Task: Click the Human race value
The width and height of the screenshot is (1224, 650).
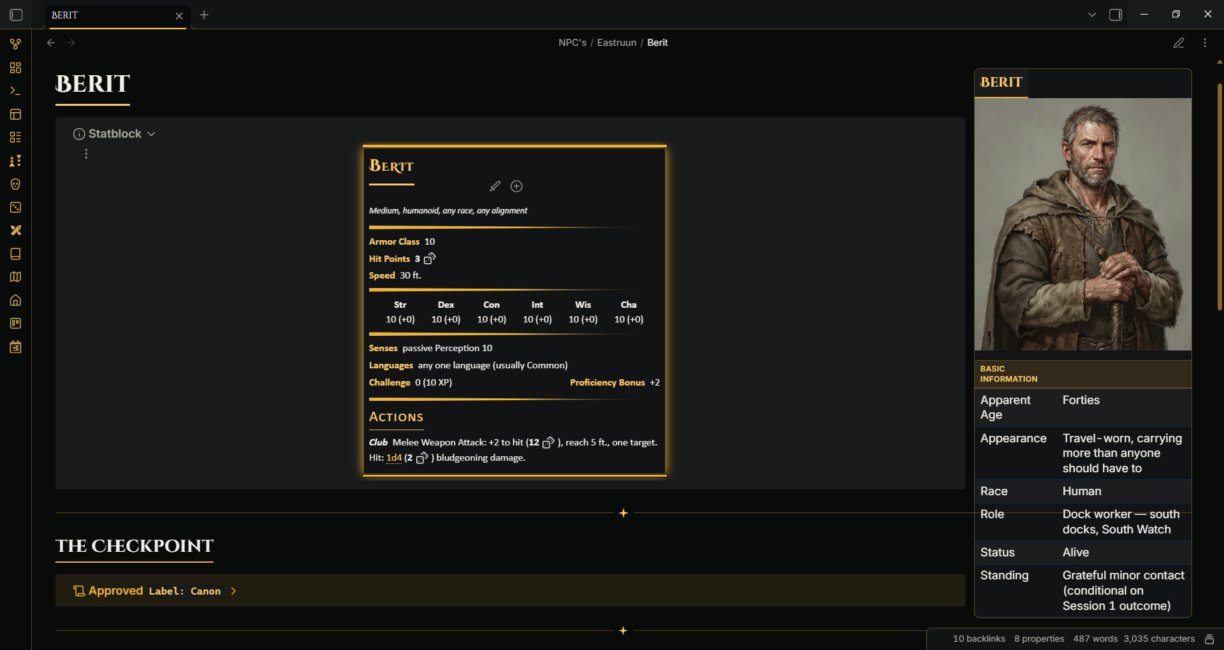Action: click(1081, 491)
